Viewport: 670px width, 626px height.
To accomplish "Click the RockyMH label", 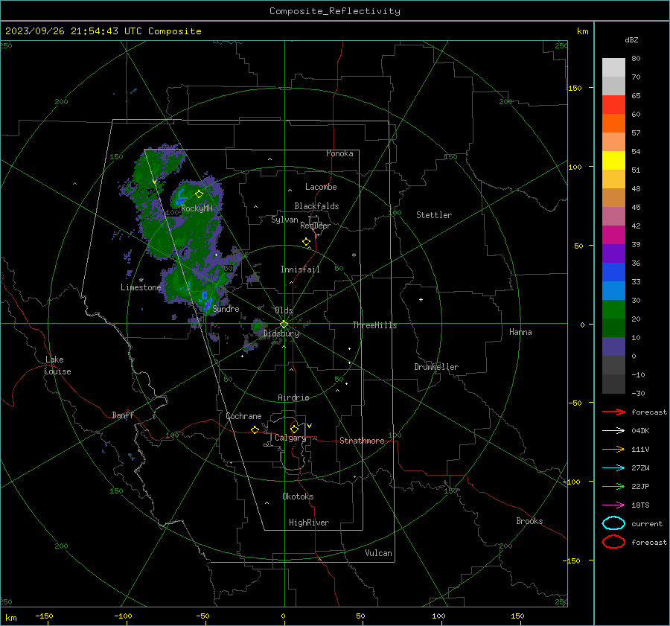I will [x=197, y=208].
